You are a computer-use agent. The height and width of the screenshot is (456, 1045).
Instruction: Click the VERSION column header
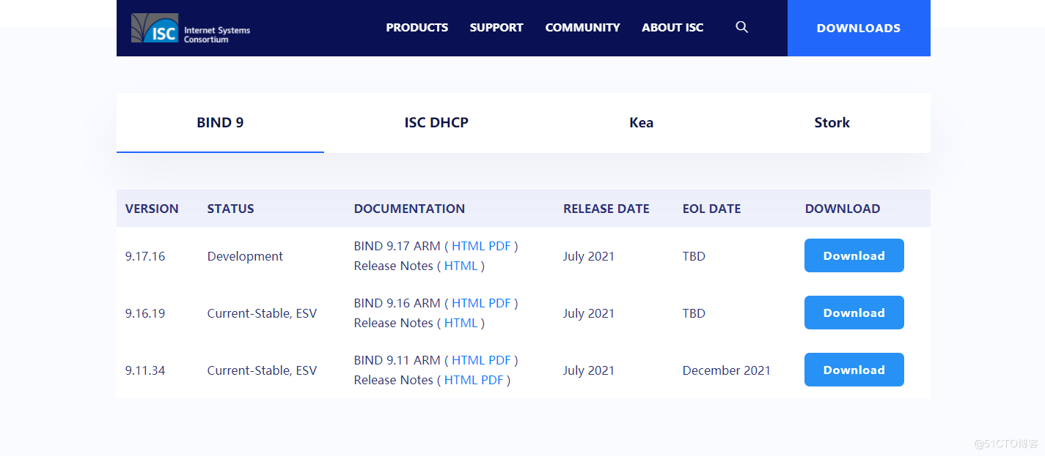tap(152, 209)
